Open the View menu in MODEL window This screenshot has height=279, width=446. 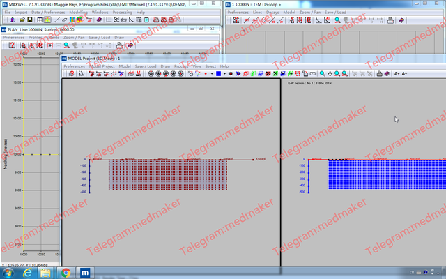(197, 66)
